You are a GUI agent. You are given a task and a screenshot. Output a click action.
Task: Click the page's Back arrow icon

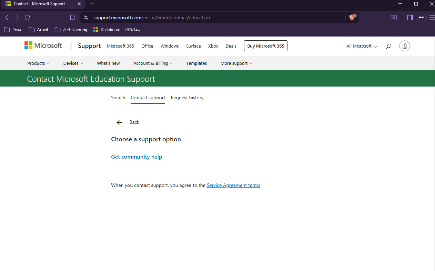click(x=119, y=122)
